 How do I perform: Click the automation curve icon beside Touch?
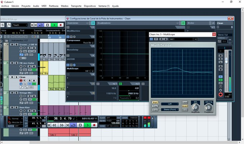click(x=9, y=25)
